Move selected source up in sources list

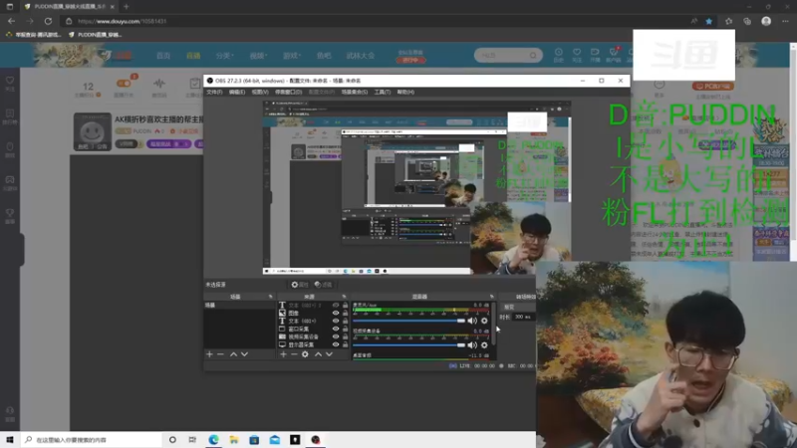click(x=318, y=354)
